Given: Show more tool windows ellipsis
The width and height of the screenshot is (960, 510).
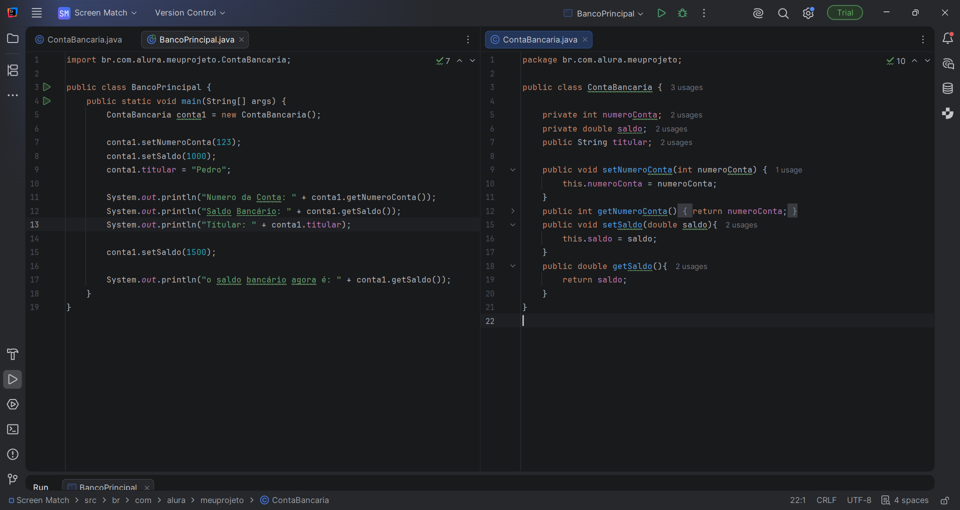Looking at the screenshot, I should click(x=13, y=95).
